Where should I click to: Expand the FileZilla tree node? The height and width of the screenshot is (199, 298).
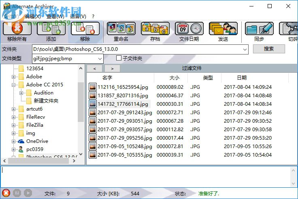coord(13,125)
